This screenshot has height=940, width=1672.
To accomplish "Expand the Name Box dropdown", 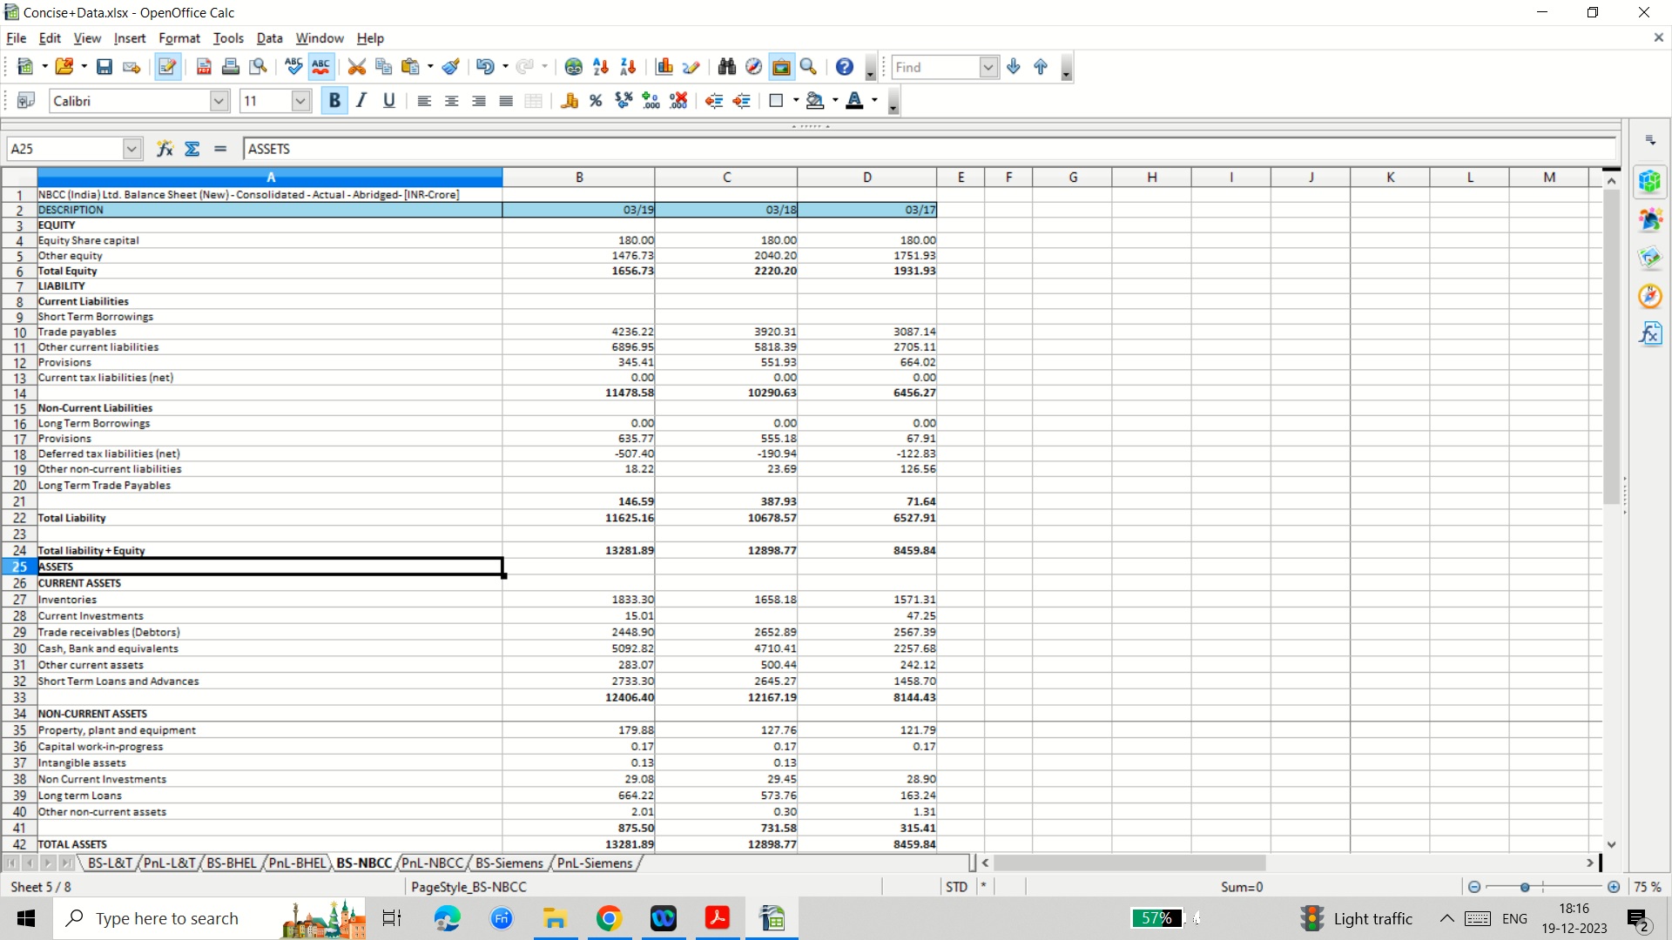I will tap(131, 149).
